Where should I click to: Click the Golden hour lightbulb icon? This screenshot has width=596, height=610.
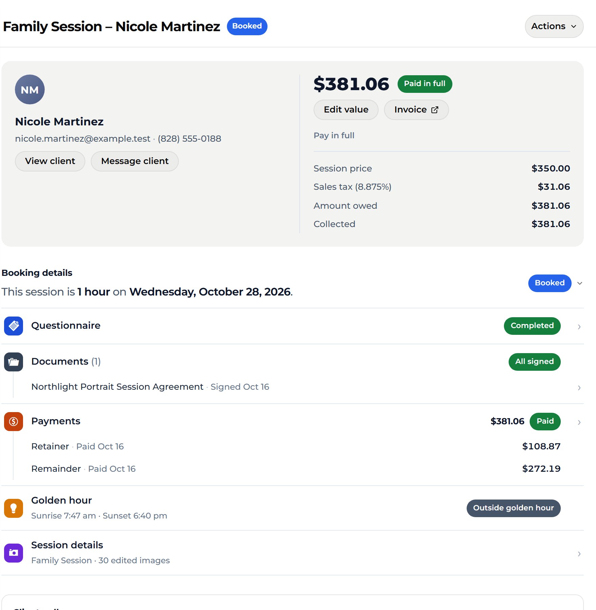coord(14,508)
